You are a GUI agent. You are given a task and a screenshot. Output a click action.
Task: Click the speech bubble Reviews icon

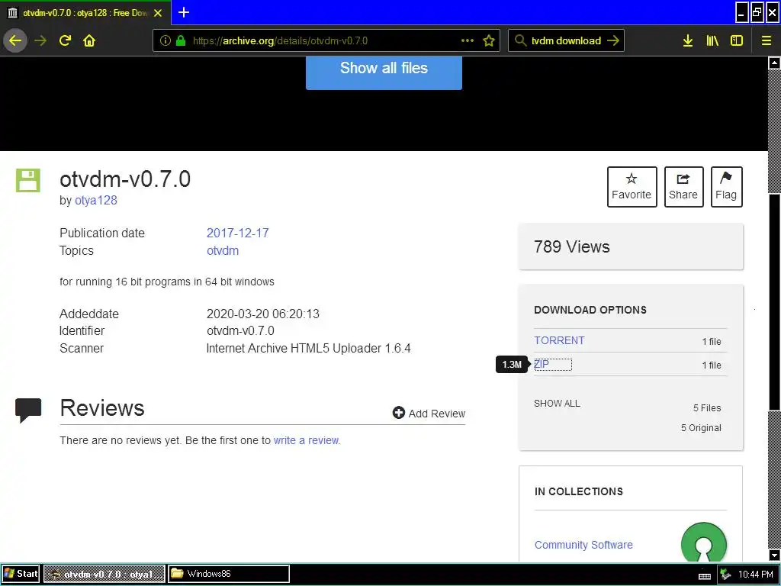28,410
